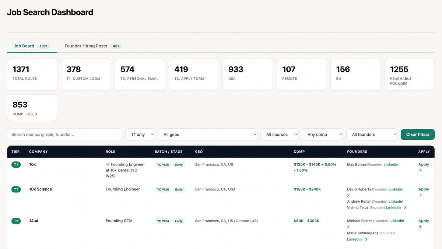Open the Founder Hiring Posts tab

93,46
